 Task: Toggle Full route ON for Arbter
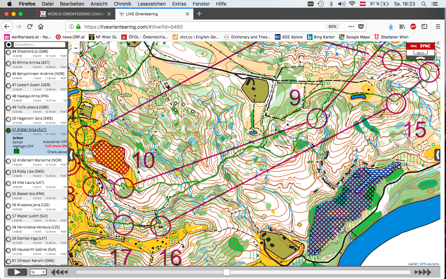[56, 146]
